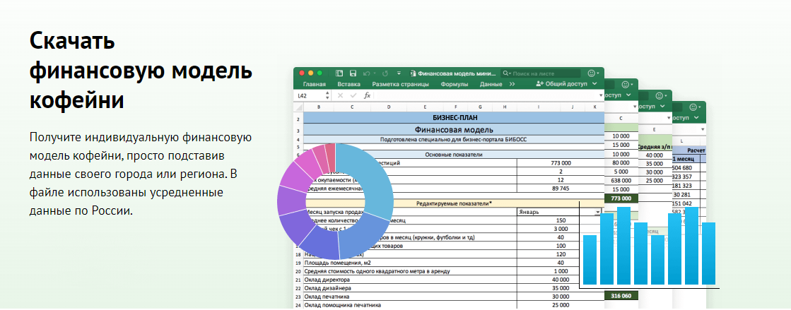This screenshot has height=310, width=791.
Task: Click the Save floppy disk icon
Action: [x=352, y=73]
